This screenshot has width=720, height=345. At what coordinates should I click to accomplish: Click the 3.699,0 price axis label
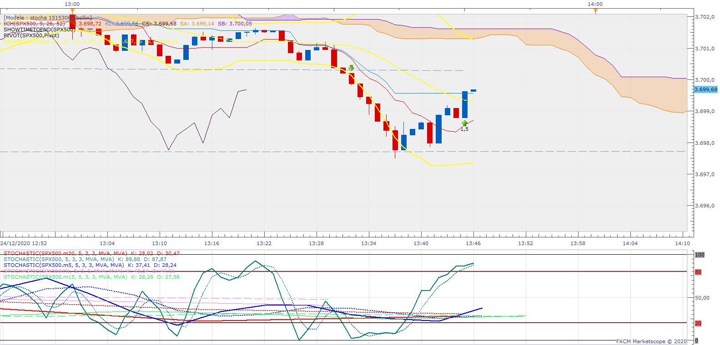(x=705, y=111)
